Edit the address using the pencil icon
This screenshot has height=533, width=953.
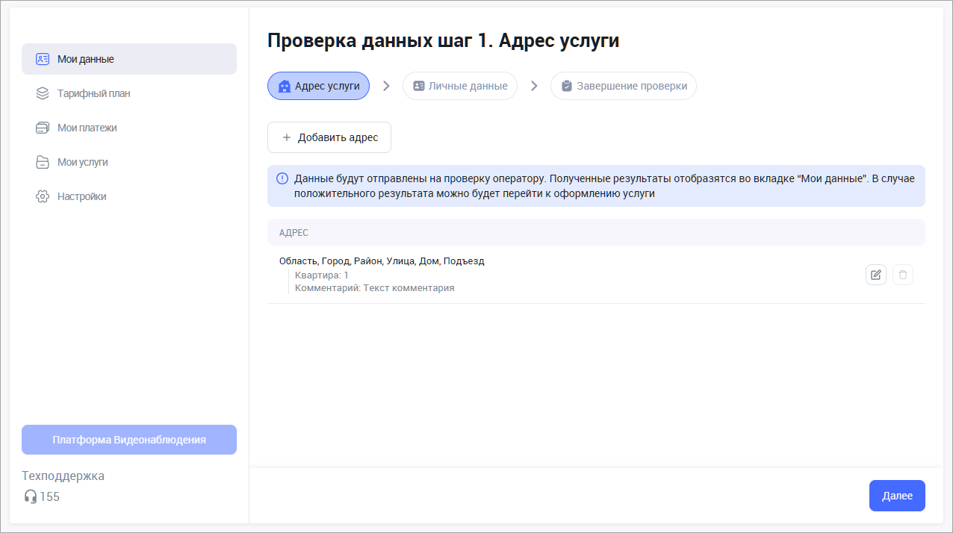tap(876, 275)
